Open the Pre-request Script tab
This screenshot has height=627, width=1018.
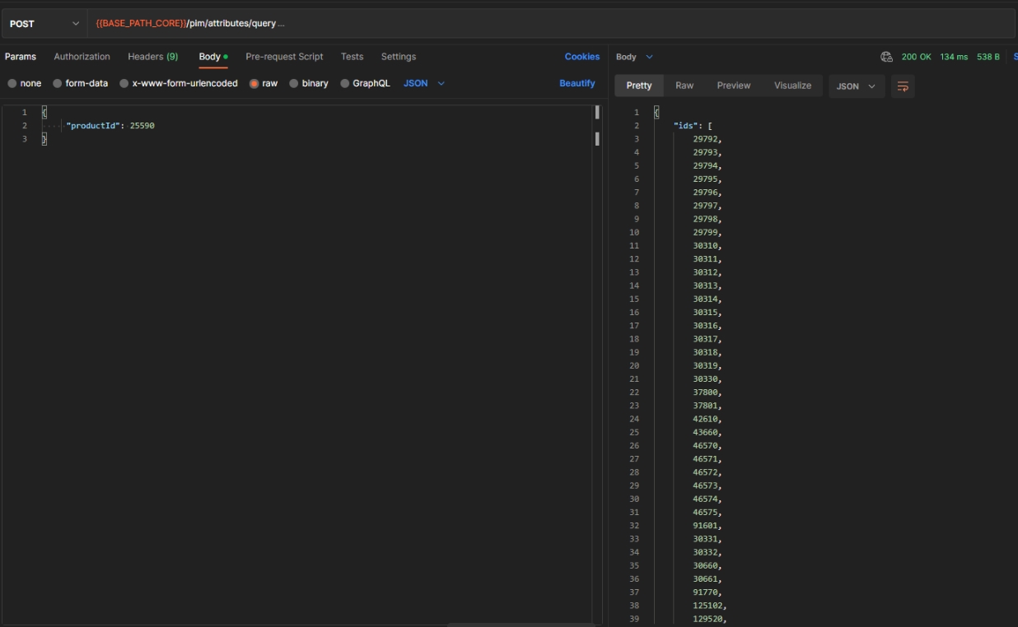coord(284,57)
